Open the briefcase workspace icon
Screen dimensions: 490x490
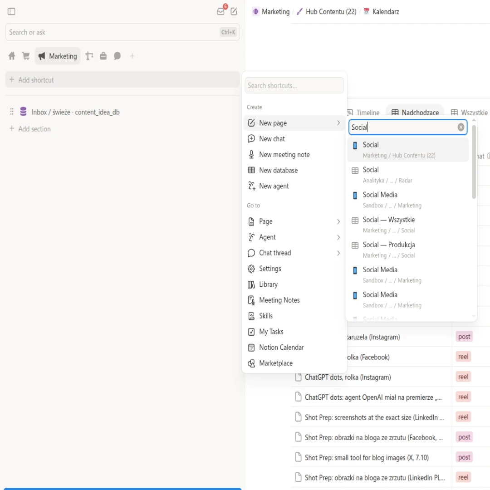click(x=103, y=56)
